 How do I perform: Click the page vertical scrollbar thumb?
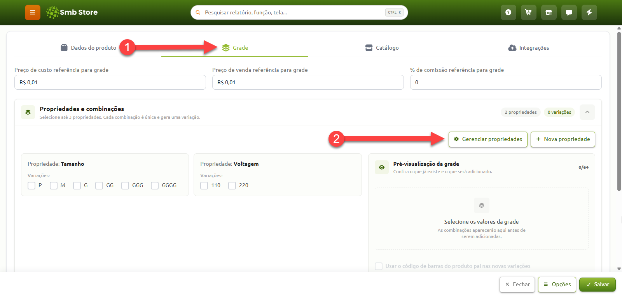619,111
